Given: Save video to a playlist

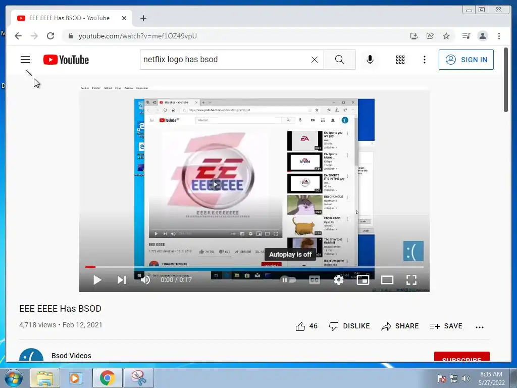Looking at the screenshot, I should coord(446,326).
